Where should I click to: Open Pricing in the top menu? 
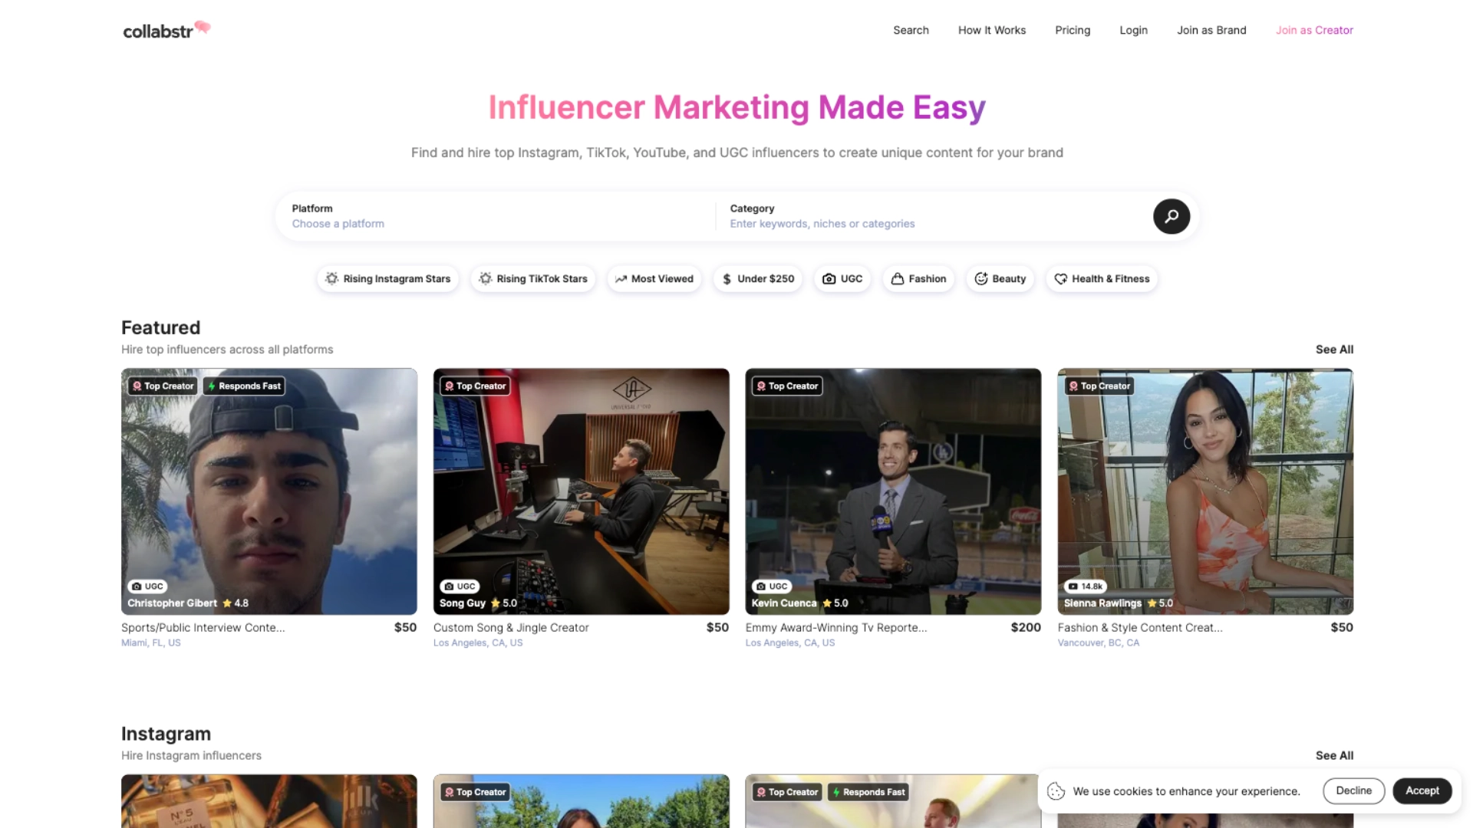click(1072, 31)
